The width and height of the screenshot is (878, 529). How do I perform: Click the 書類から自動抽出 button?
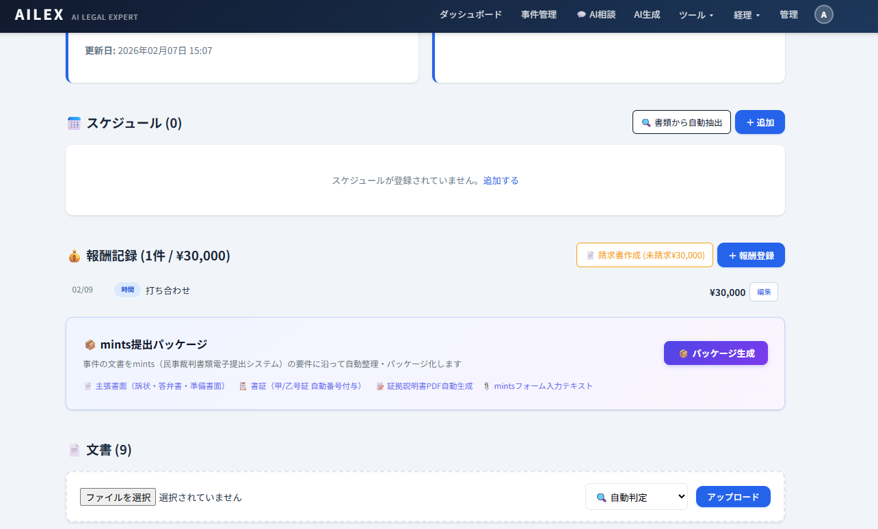coord(682,122)
